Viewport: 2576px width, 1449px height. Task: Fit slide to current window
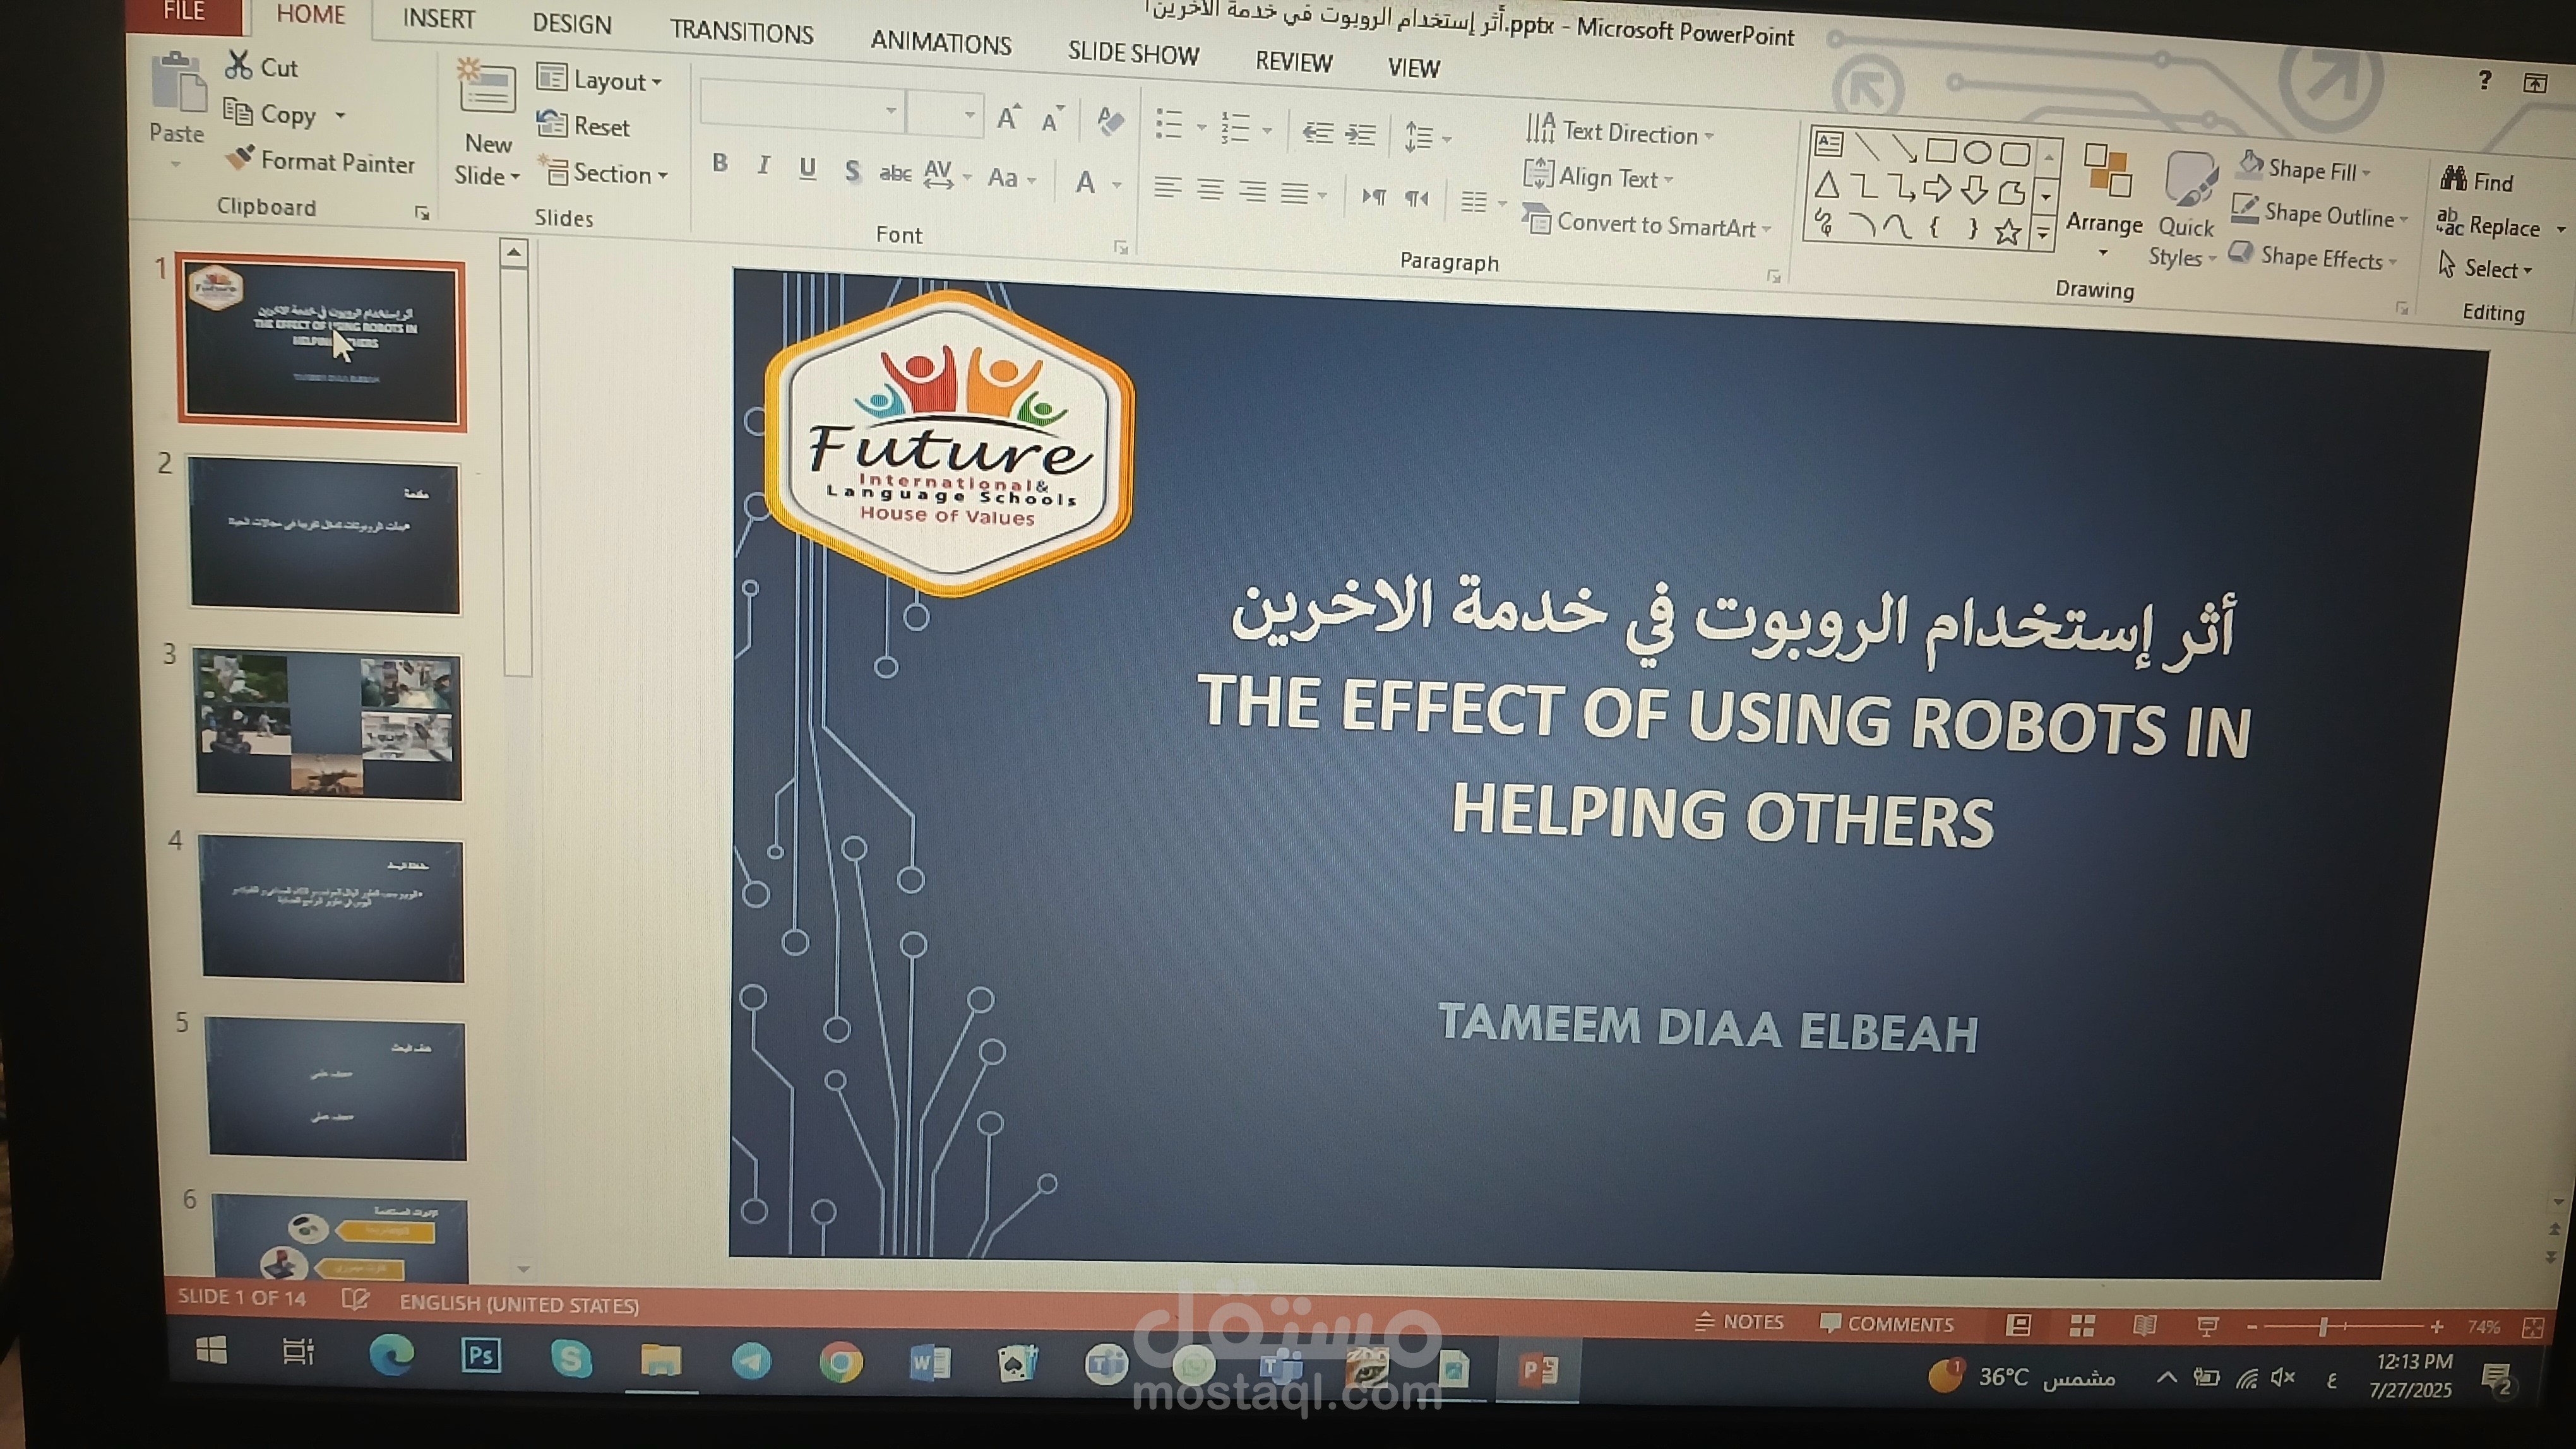[x=2533, y=1327]
